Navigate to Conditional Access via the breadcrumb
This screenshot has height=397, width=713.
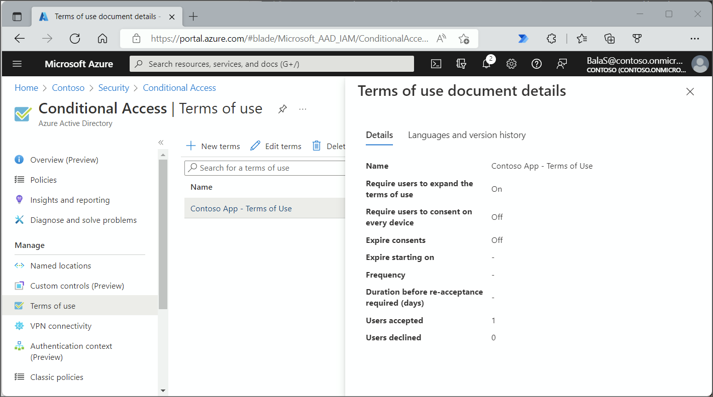click(179, 87)
